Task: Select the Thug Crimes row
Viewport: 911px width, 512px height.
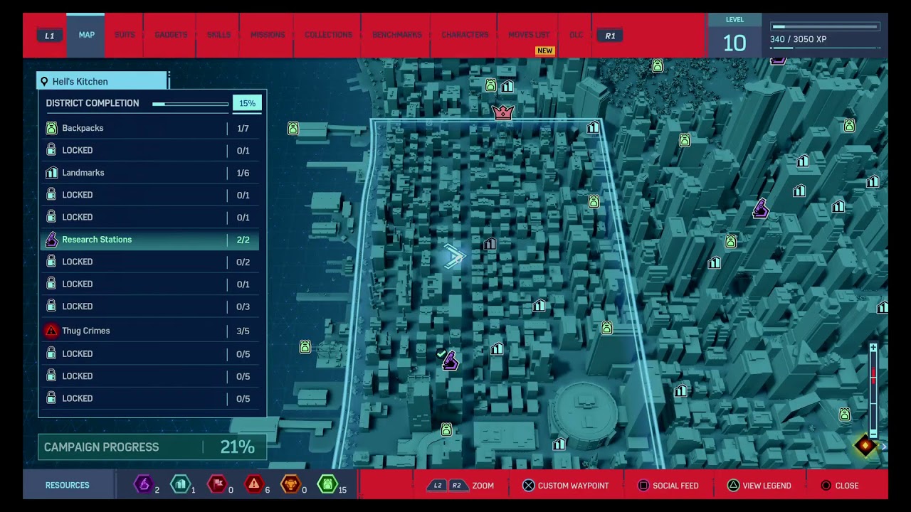Action: (x=149, y=331)
